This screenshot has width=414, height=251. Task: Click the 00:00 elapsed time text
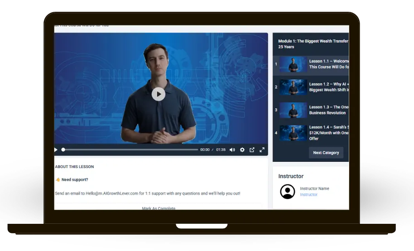[205, 150]
